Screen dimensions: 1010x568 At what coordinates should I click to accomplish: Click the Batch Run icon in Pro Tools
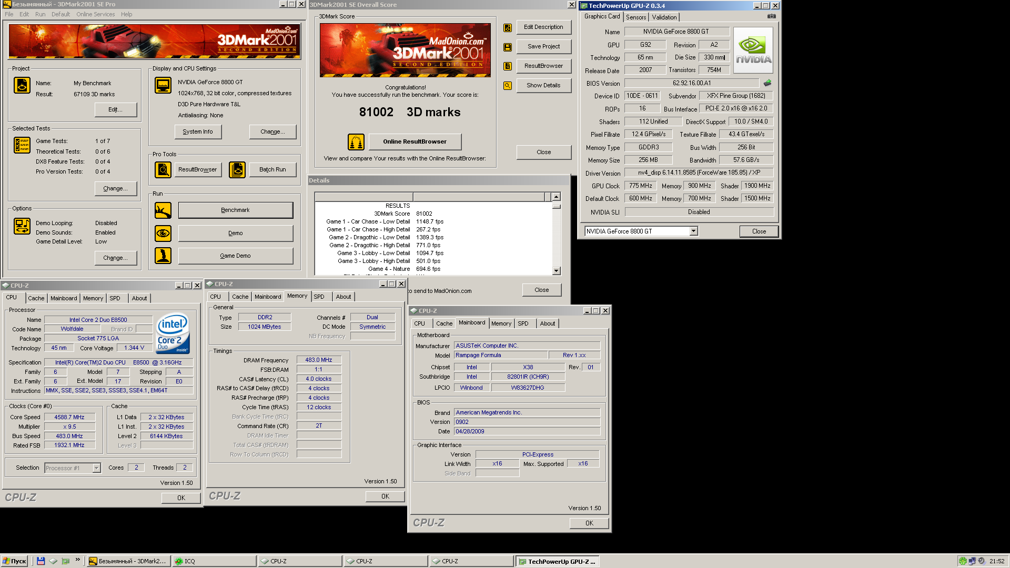pos(237,170)
